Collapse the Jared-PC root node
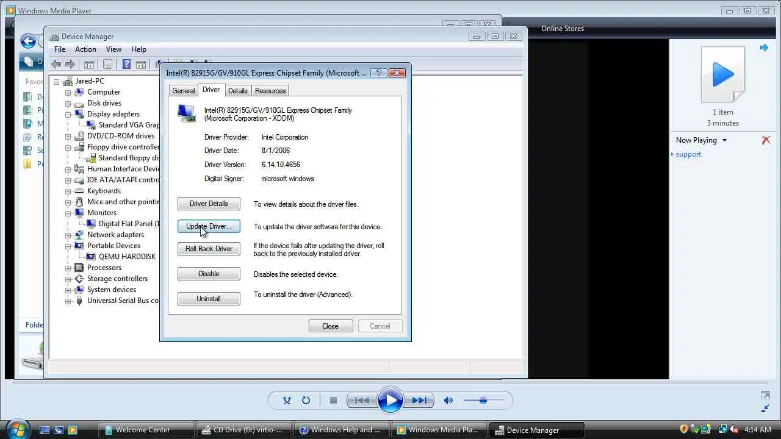Viewport: 781px width, 439px height. [57, 81]
